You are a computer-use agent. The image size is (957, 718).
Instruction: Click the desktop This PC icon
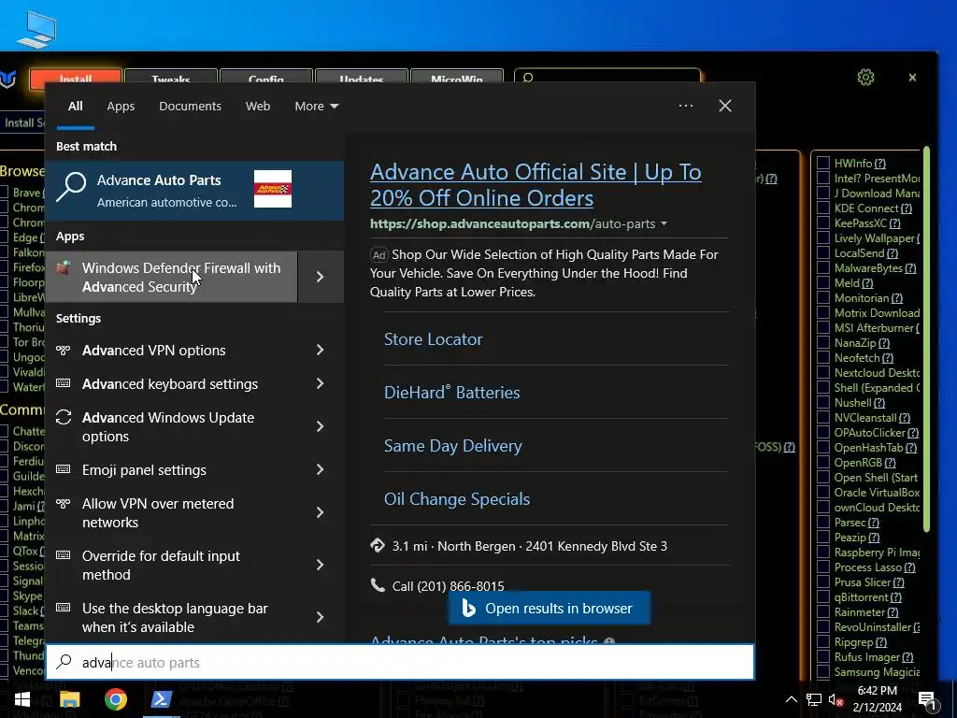pyautogui.click(x=36, y=29)
